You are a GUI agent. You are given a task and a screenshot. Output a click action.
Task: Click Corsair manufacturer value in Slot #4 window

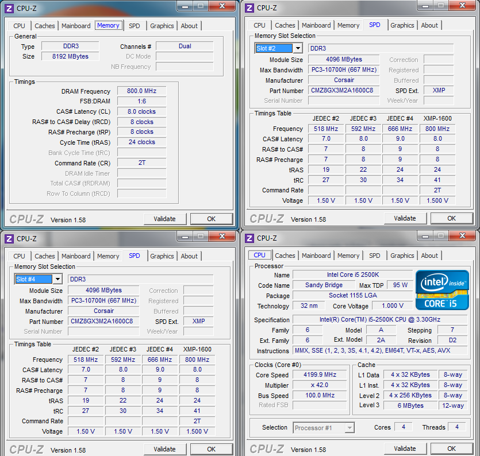click(x=104, y=311)
